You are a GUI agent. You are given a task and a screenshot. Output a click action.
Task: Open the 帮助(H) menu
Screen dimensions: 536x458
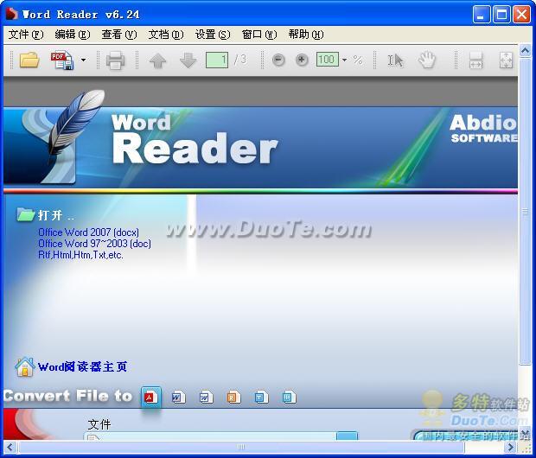[x=306, y=35]
